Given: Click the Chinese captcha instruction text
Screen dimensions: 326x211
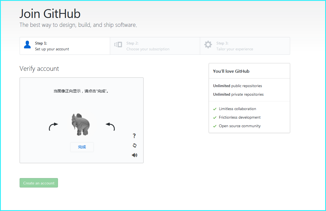Looking at the screenshot, I should (x=81, y=91).
